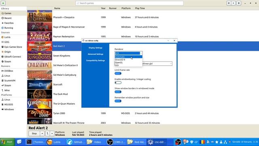Toggle Show window borders in windowed mode
Viewport: 259px width, 146px height.
pyautogui.click(x=118, y=92)
